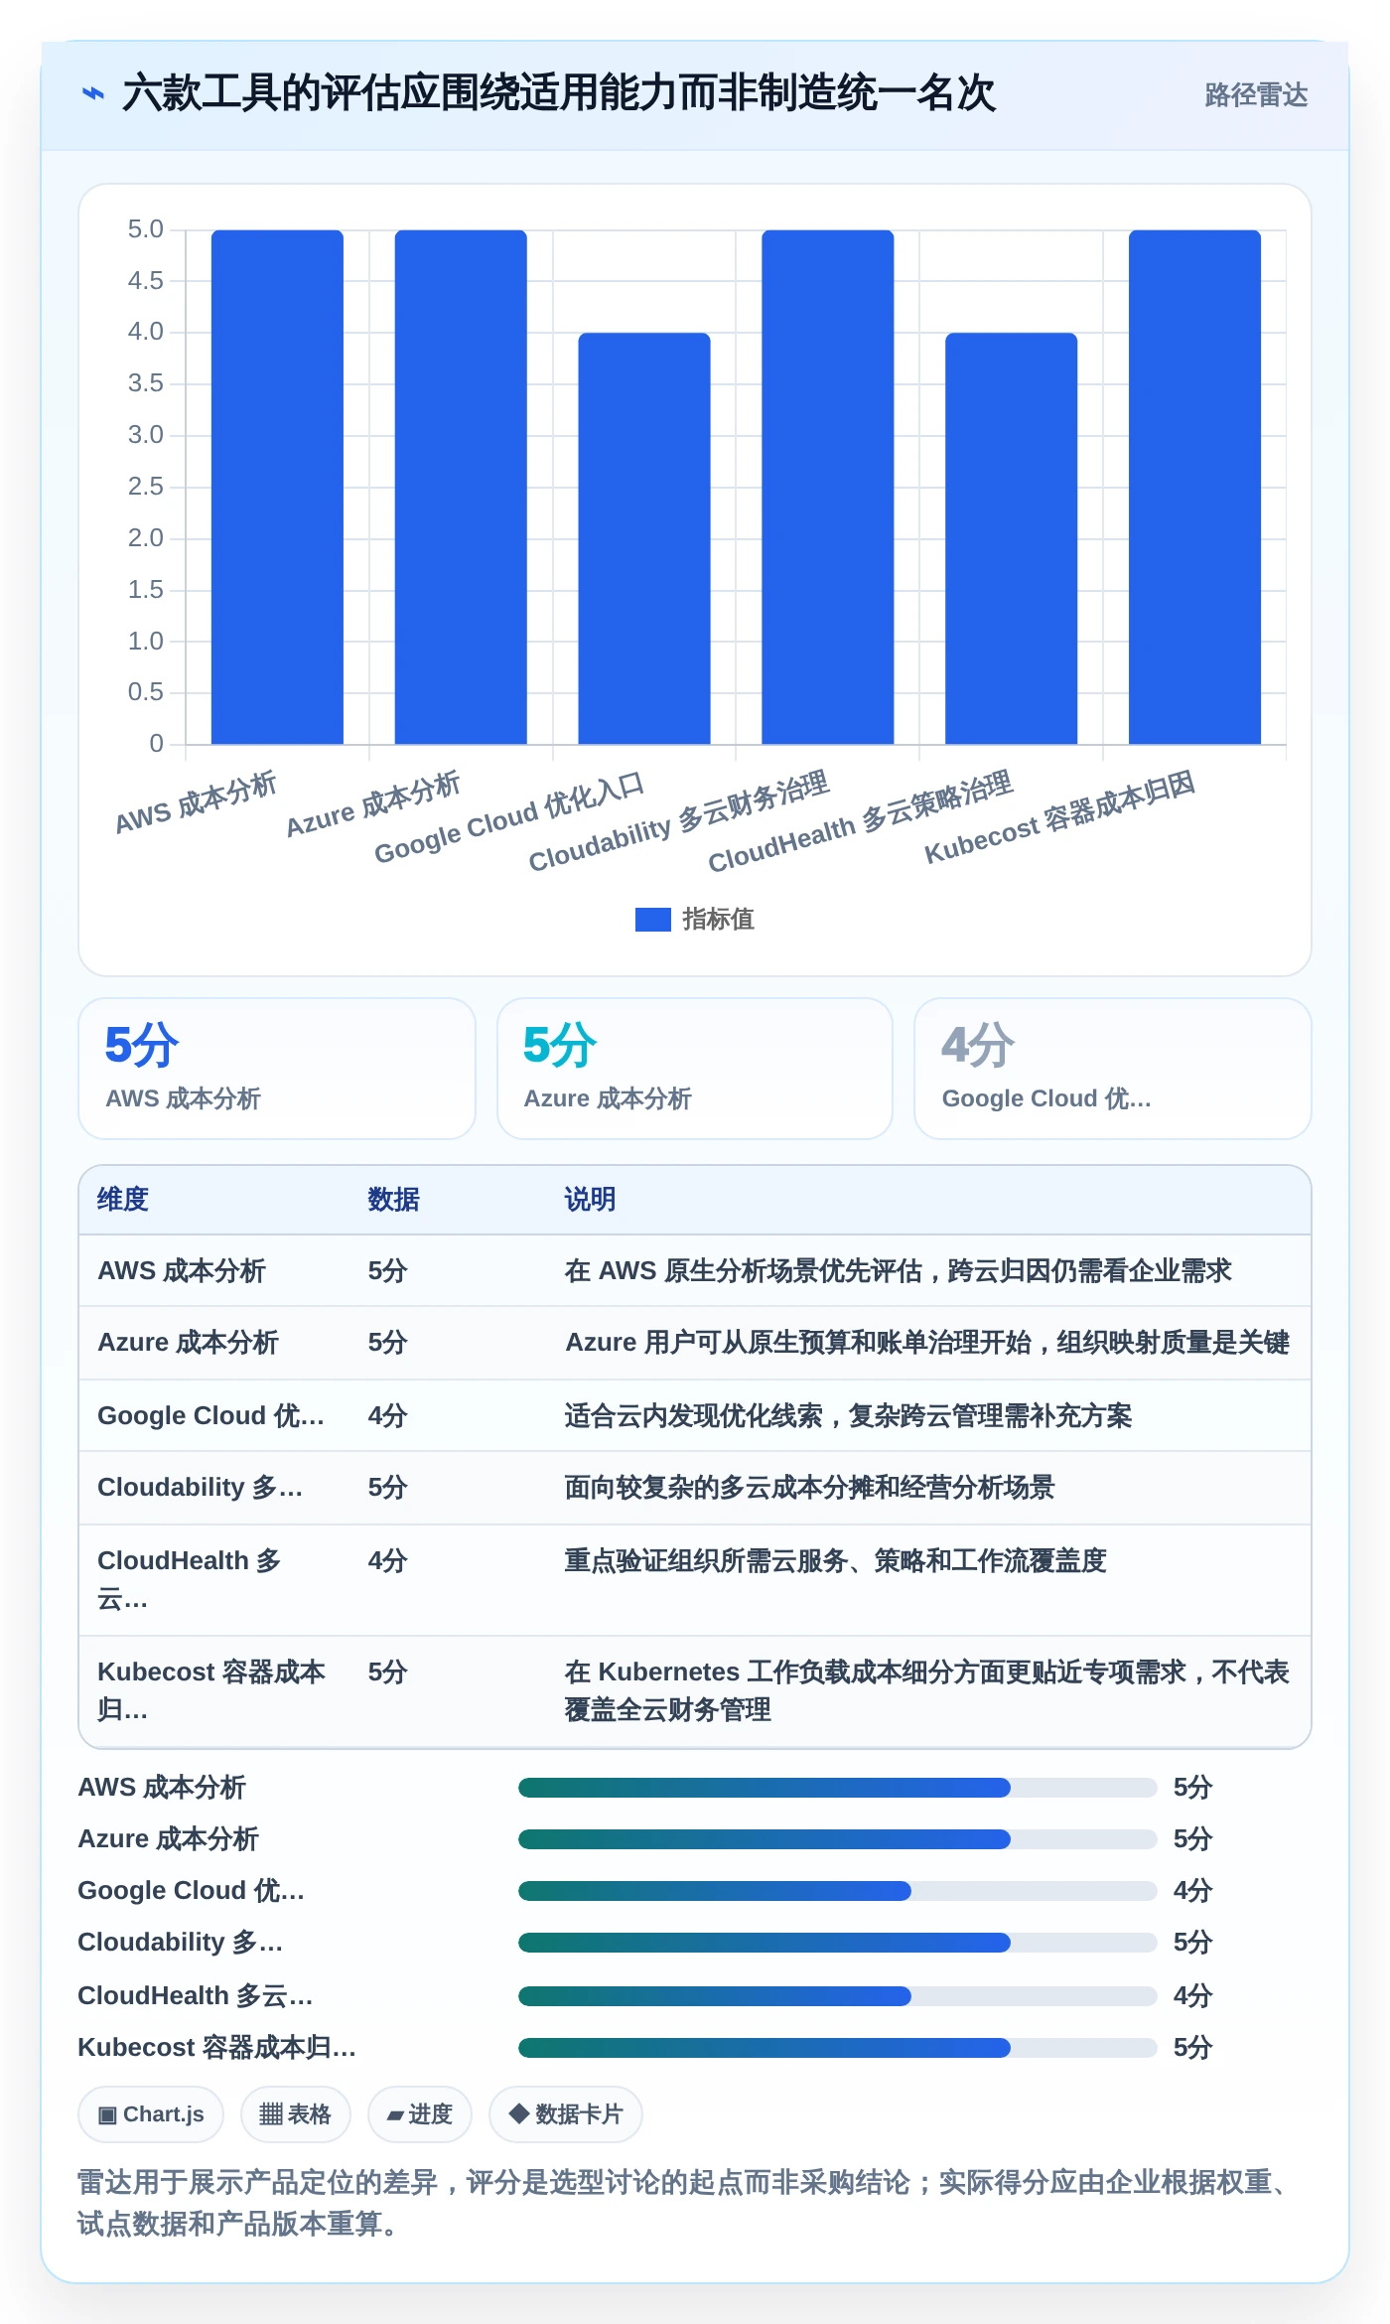Image resolution: width=1390 pixels, height=2324 pixels.
Task: Click the chart y-axis 5.0 label
Action: click(x=145, y=229)
